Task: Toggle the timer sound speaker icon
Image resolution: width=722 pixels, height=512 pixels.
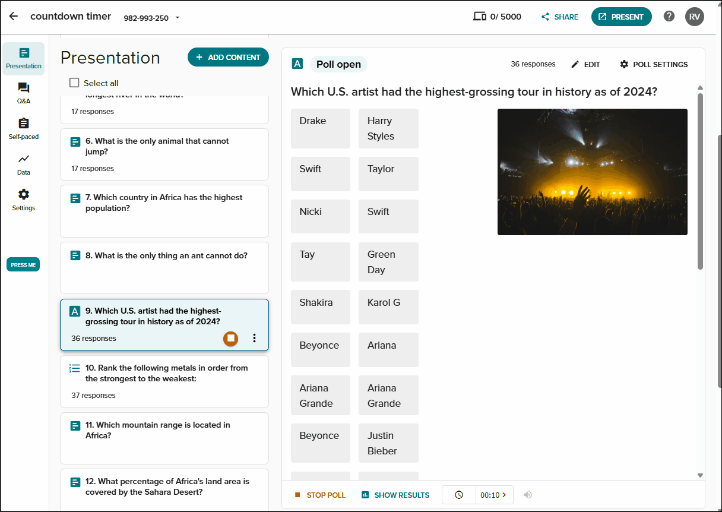Action: tap(527, 495)
